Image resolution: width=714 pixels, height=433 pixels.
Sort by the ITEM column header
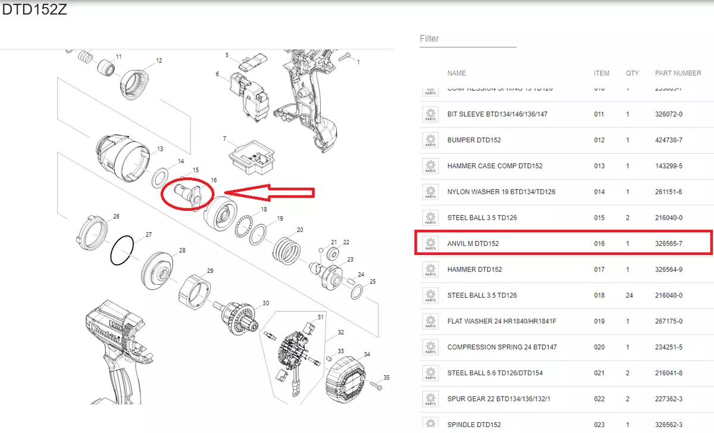pyautogui.click(x=602, y=73)
